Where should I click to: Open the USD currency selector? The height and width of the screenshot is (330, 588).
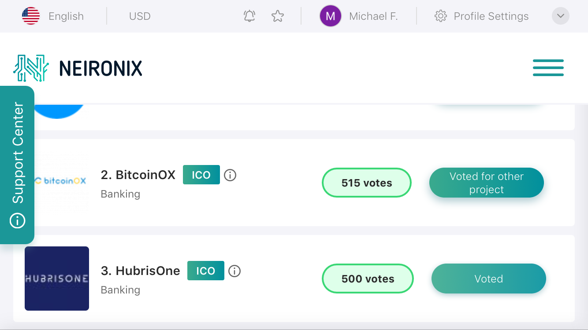point(140,16)
